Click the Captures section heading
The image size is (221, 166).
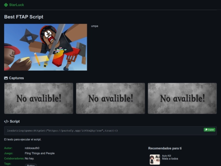16,78
